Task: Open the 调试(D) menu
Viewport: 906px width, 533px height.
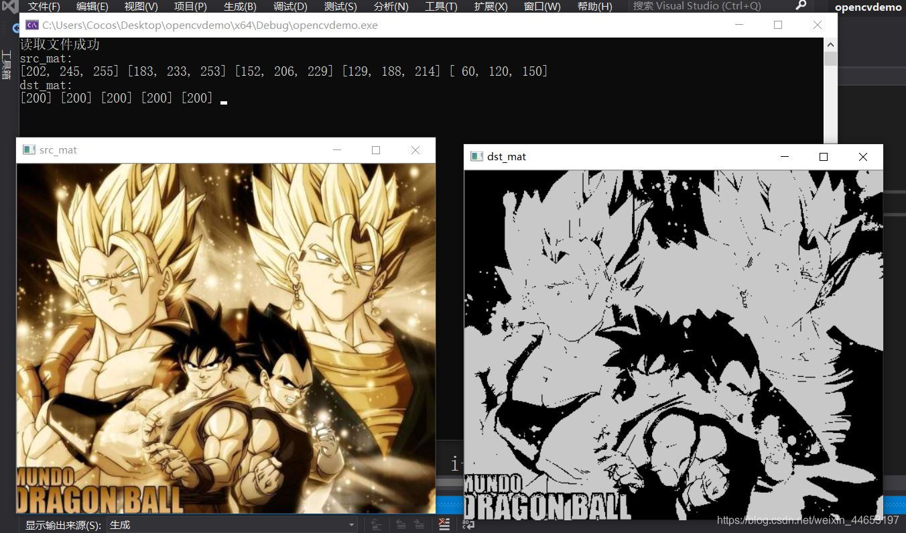Action: (x=290, y=6)
